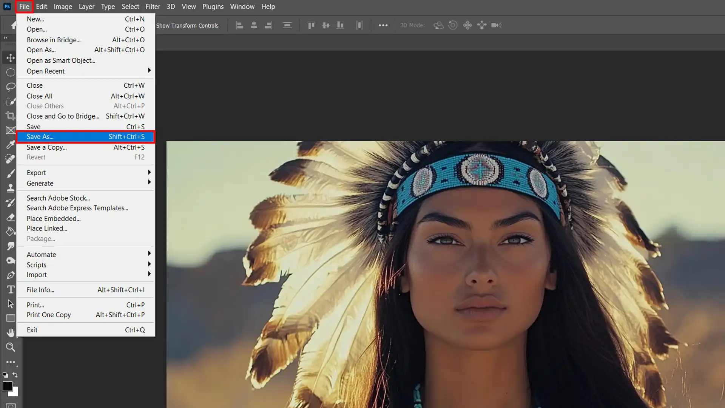725x408 pixels.
Task: Select the Sponge tool
Action: point(11,260)
